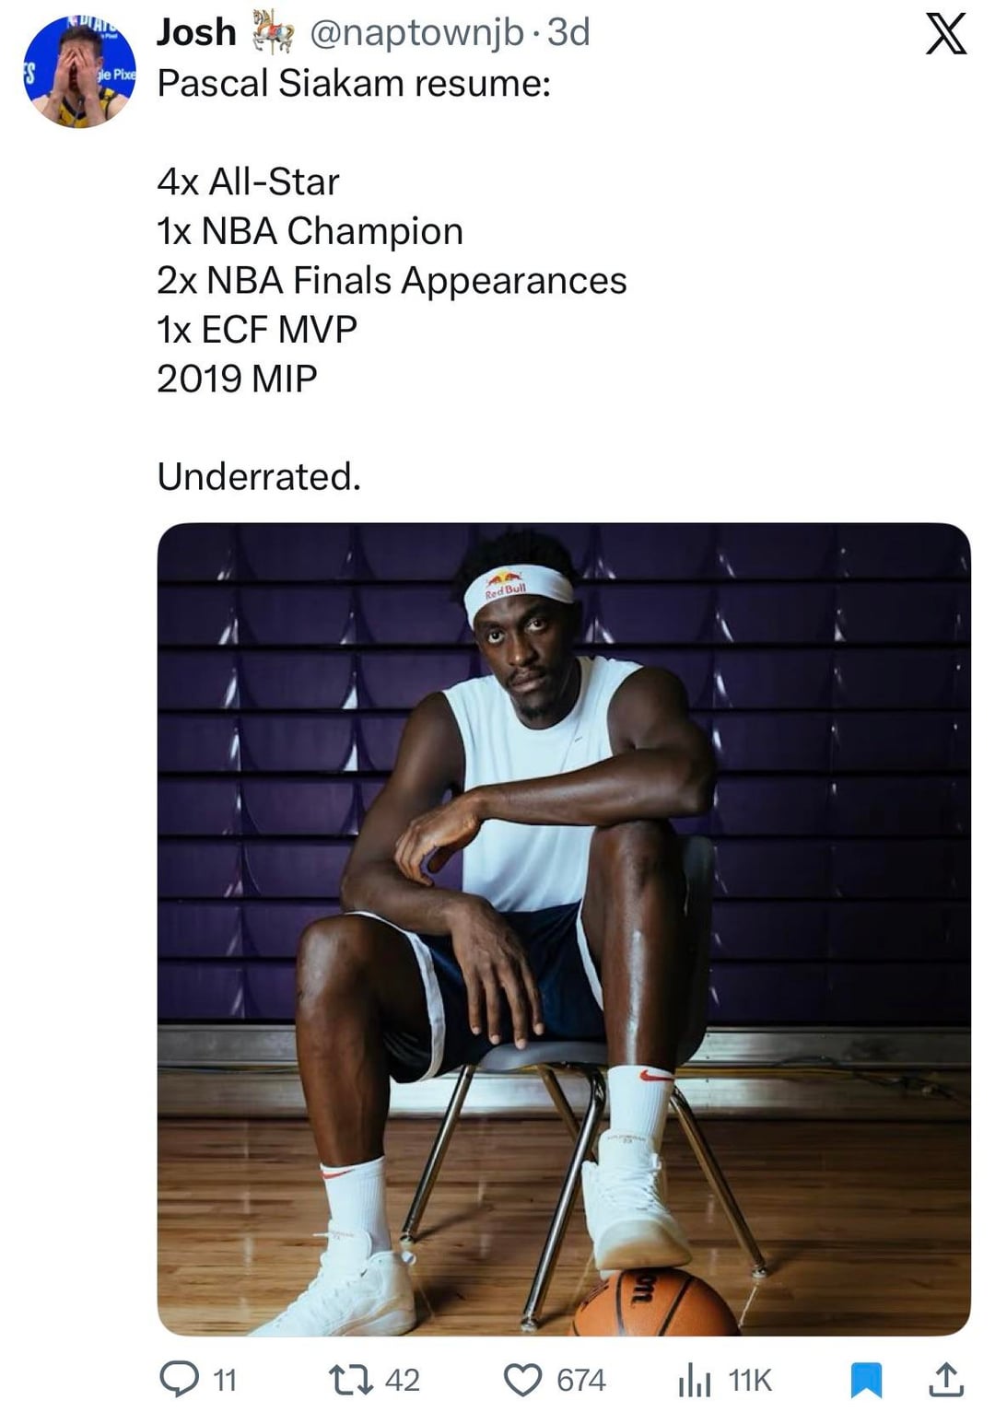Click the word "Underrated." in the post
This screenshot has width=995, height=1412.
click(x=259, y=477)
